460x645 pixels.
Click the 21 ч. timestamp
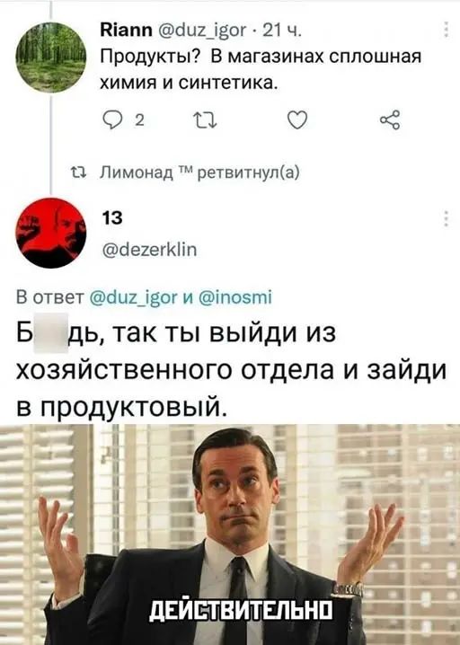281,30
